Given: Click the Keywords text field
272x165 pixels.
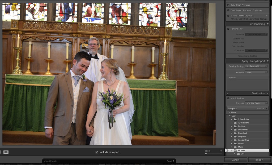Looking at the screenshot, I should pos(247,85).
